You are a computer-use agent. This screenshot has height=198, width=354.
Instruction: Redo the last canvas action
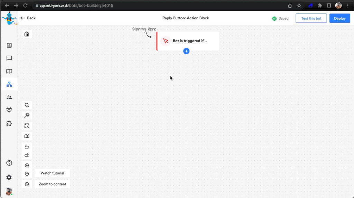point(27,155)
